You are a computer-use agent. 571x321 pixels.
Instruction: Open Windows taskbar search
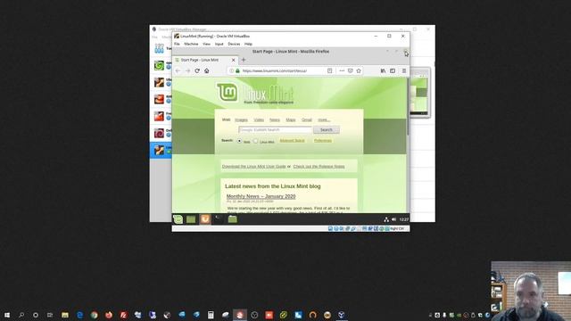pyautogui.click(x=21, y=315)
